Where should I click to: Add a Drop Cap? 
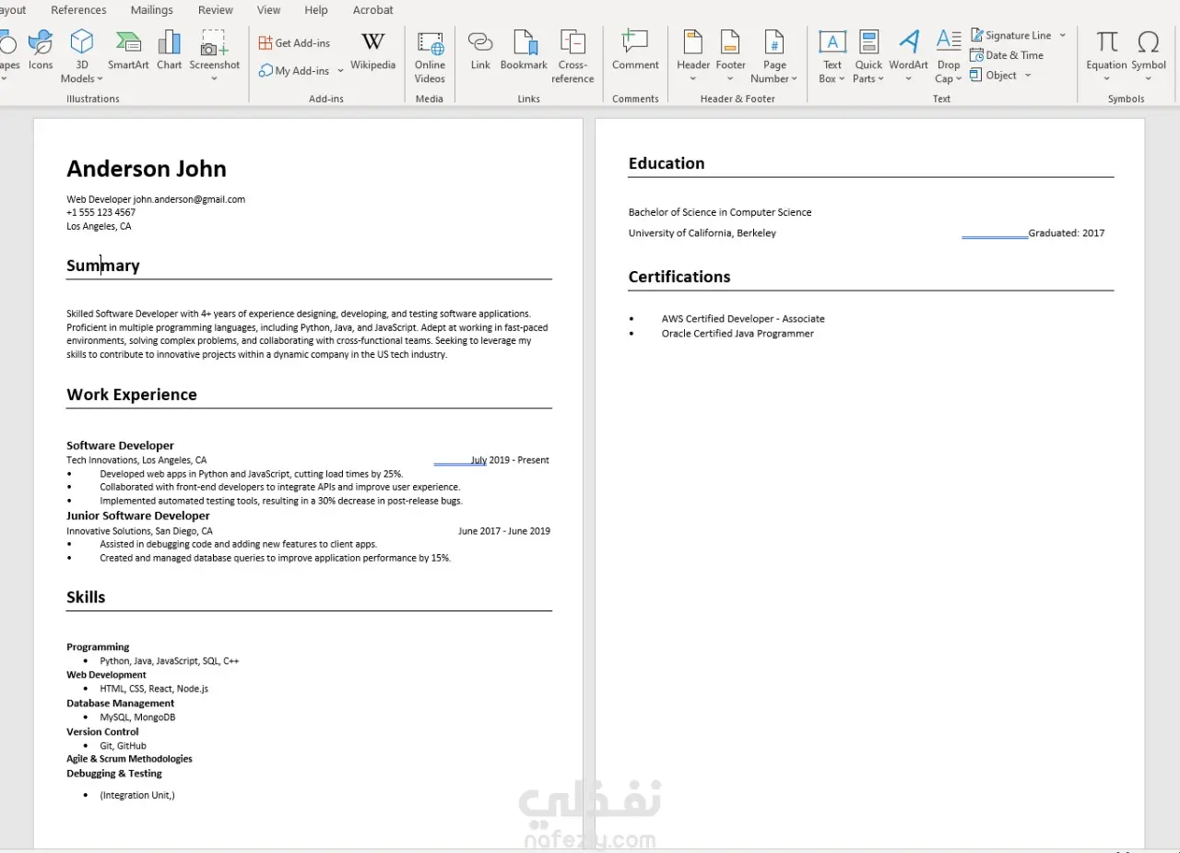coord(949,57)
